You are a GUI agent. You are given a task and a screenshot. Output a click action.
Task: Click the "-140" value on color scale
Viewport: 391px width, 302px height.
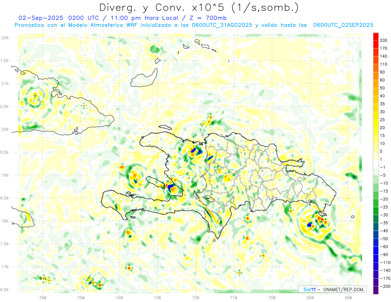pyautogui.click(x=384, y=270)
